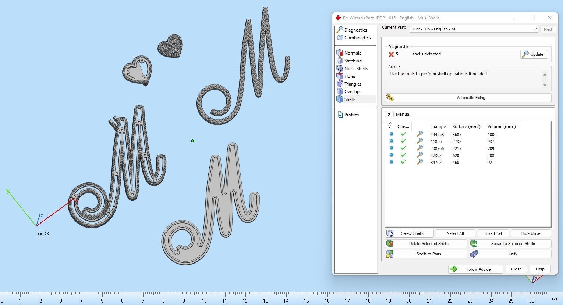563x305 pixels.
Task: Switch to the Normals page
Action: (348, 53)
